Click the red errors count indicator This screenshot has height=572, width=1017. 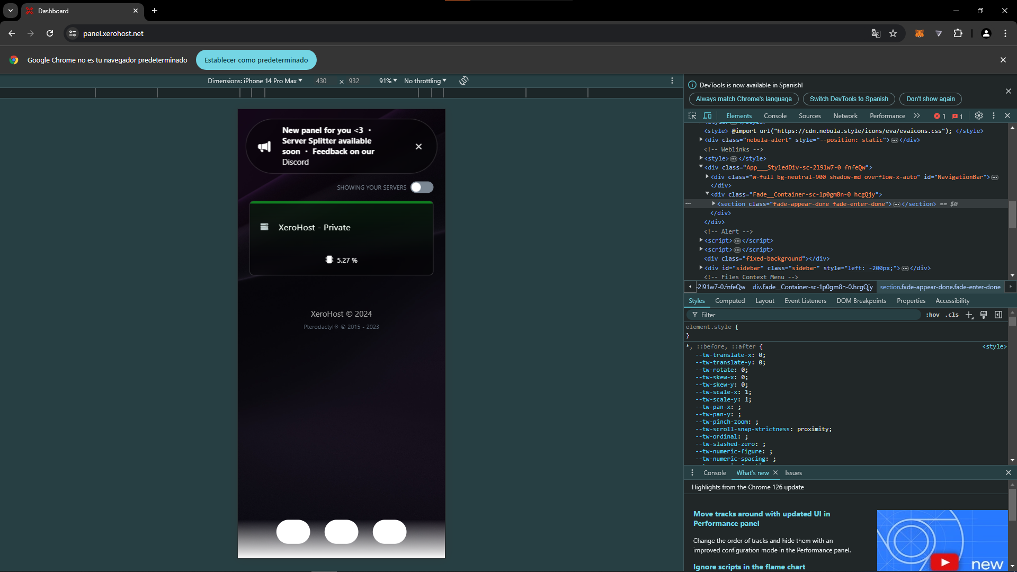pos(940,116)
